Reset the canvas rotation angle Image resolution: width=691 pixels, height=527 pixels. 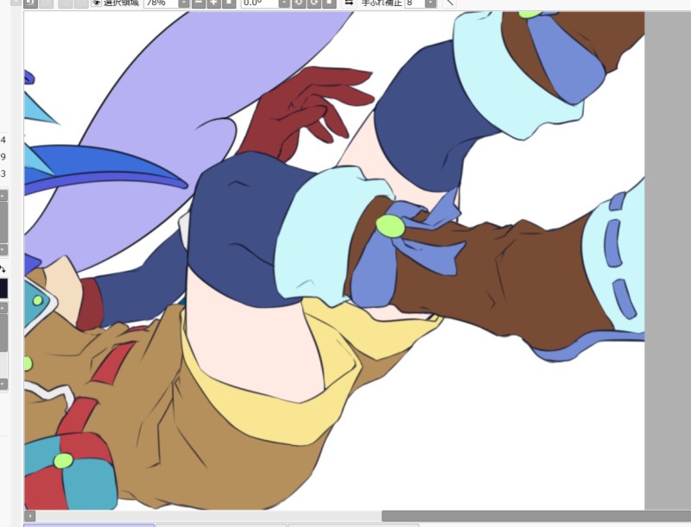pyautogui.click(x=329, y=3)
